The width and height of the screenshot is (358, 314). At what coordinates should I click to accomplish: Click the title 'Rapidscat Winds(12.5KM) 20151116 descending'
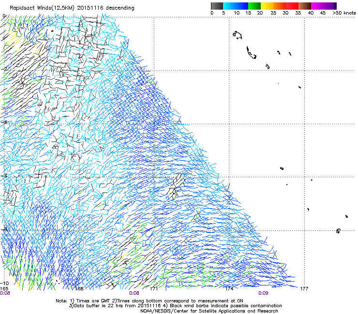pyautogui.click(x=72, y=8)
